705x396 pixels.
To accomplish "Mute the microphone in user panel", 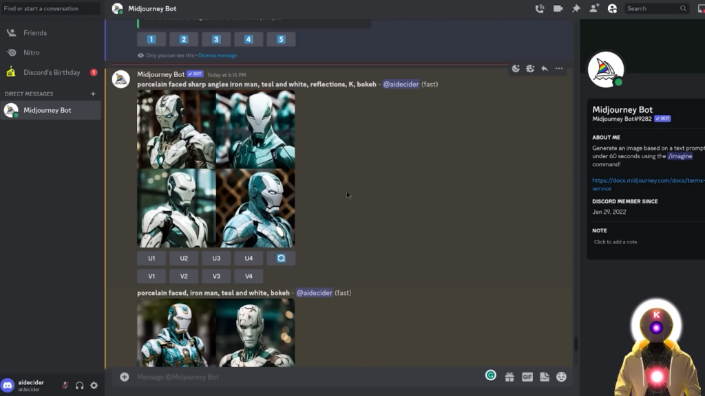I will [x=65, y=386].
